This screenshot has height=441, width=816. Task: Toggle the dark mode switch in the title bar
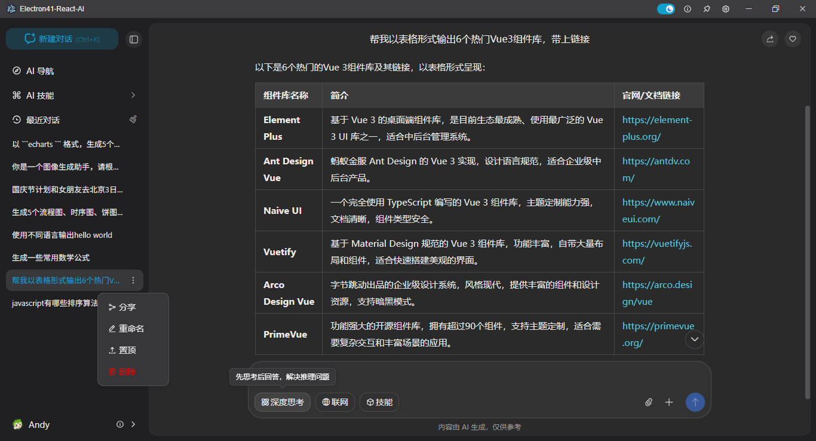click(666, 9)
